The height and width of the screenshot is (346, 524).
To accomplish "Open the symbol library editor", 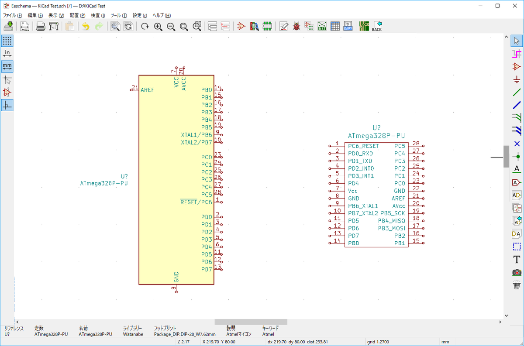I will point(241,26).
